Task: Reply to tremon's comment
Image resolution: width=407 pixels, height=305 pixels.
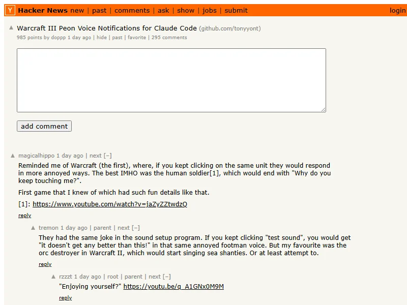Action: 45,264
